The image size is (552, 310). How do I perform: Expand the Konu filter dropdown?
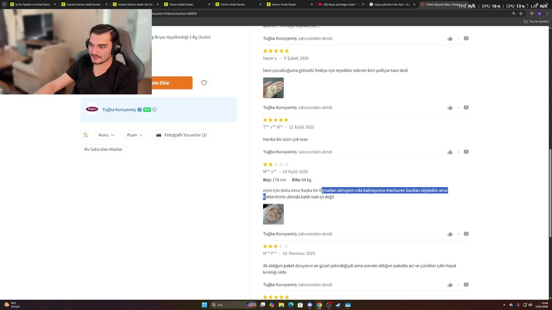click(x=107, y=135)
